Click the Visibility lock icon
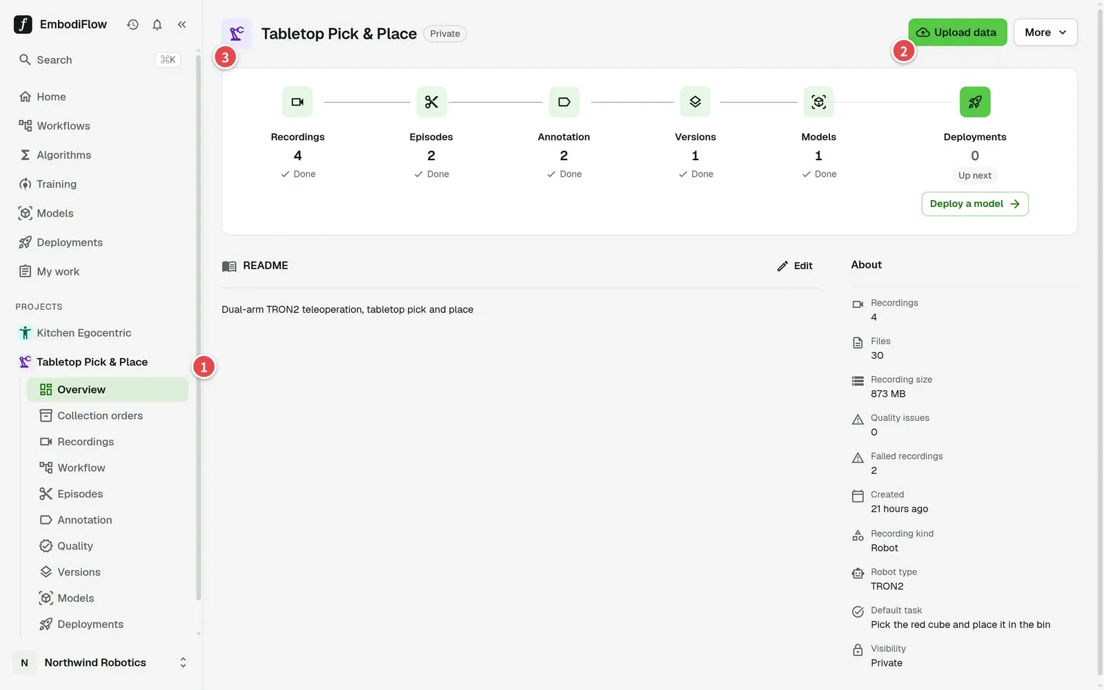 coord(858,650)
